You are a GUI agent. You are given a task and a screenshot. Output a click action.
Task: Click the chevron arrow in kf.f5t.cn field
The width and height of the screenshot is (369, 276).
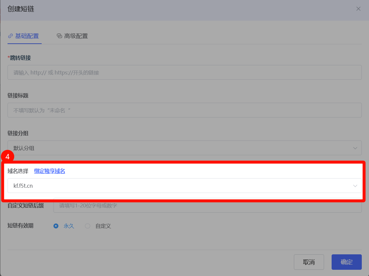pyautogui.click(x=355, y=186)
